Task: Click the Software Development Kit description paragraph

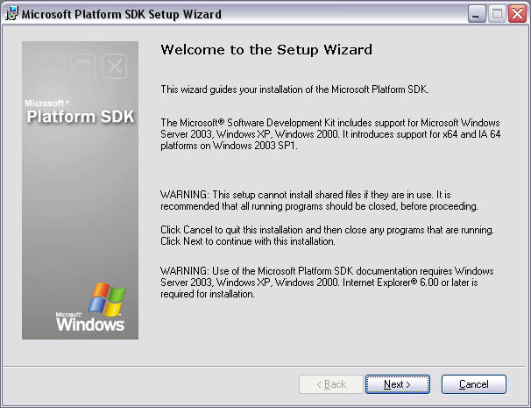Action: [x=330, y=134]
